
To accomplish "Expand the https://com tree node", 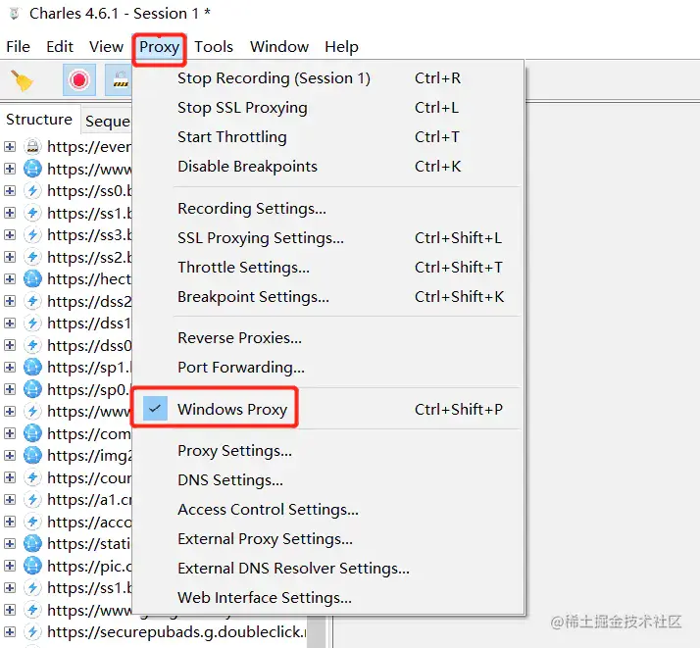I will pos(10,433).
